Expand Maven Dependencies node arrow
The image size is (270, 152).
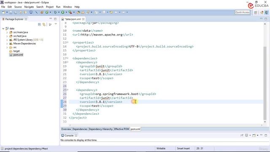point(7,43)
